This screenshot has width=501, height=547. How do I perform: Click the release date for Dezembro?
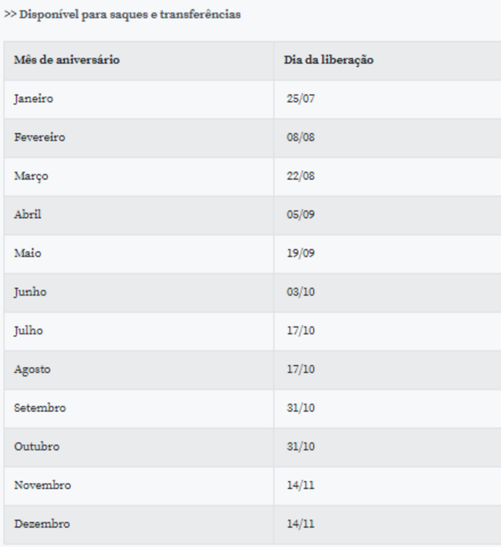click(x=300, y=524)
